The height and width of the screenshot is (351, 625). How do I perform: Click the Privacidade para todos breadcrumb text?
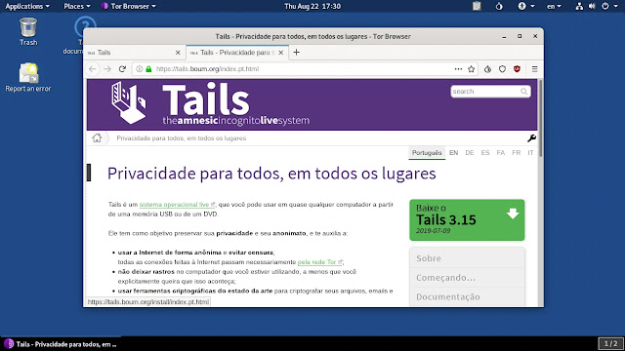click(182, 138)
